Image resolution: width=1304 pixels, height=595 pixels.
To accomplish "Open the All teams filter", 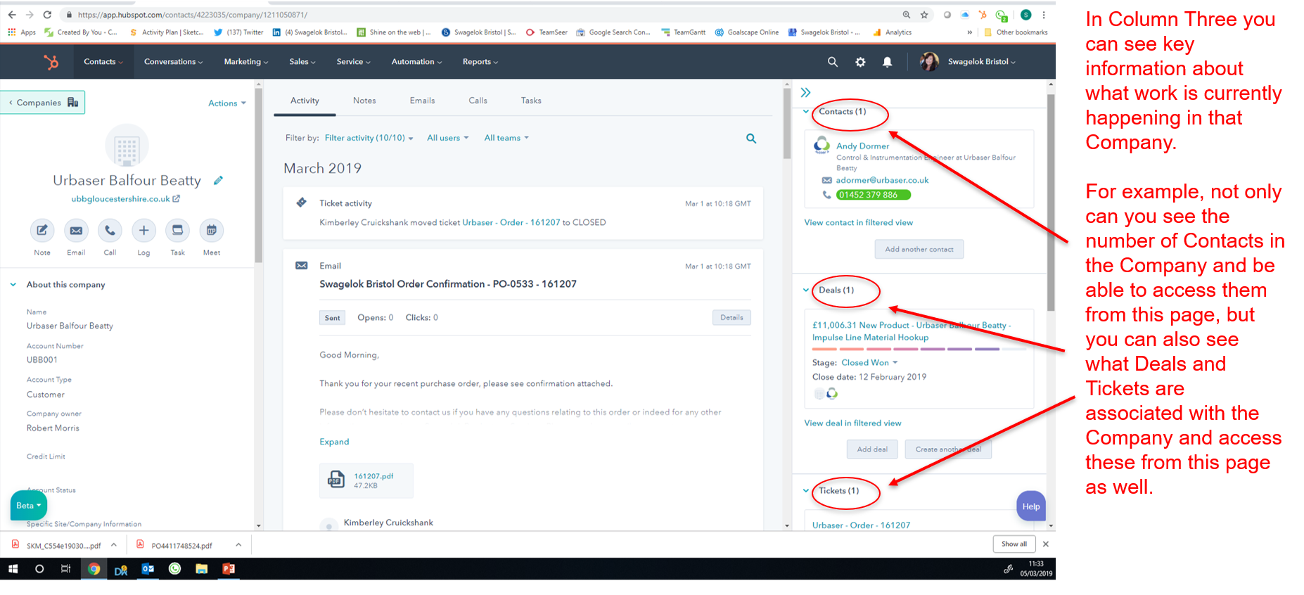I will [506, 138].
